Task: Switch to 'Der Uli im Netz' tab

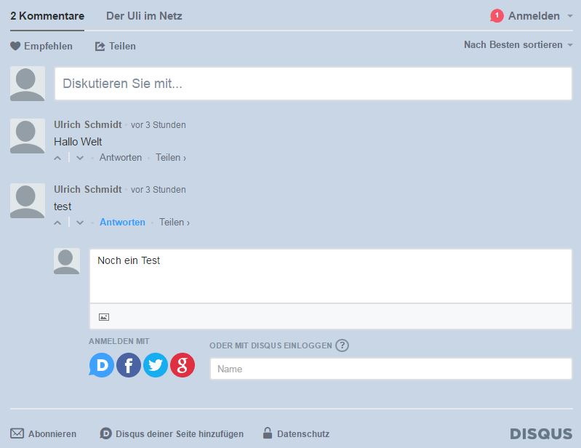Action: tap(144, 16)
